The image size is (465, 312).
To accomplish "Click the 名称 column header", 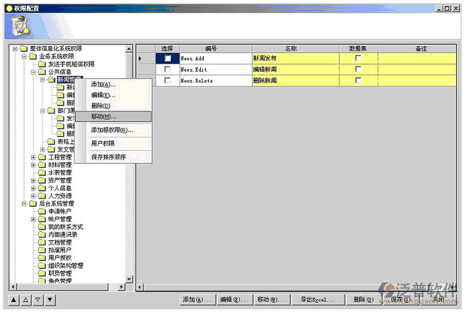I will click(x=296, y=48).
